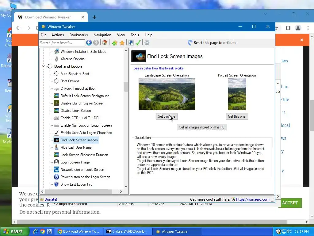
Task: Click Chrome's back arrow button
Action: point(18,28)
